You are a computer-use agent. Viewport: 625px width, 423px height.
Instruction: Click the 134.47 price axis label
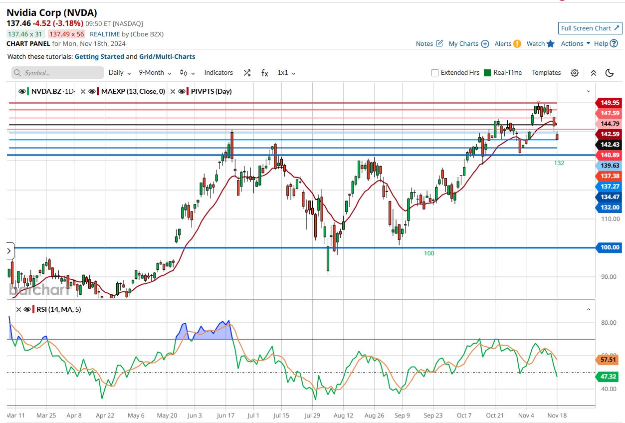(609, 197)
